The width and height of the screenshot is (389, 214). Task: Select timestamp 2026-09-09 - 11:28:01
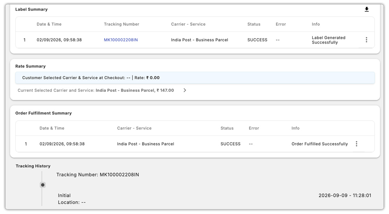tap(345, 196)
